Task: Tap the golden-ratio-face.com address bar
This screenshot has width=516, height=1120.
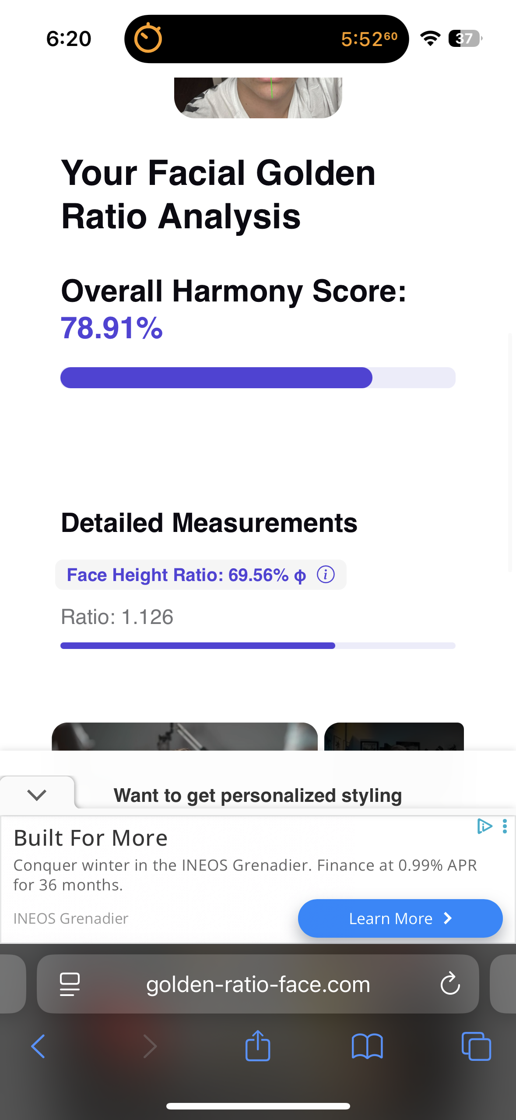Action: click(258, 984)
